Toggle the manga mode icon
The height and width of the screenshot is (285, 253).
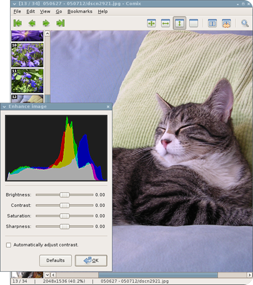tap(226, 23)
